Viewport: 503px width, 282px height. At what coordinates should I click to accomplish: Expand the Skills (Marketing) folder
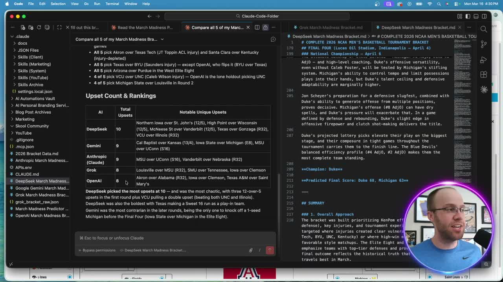[34, 64]
